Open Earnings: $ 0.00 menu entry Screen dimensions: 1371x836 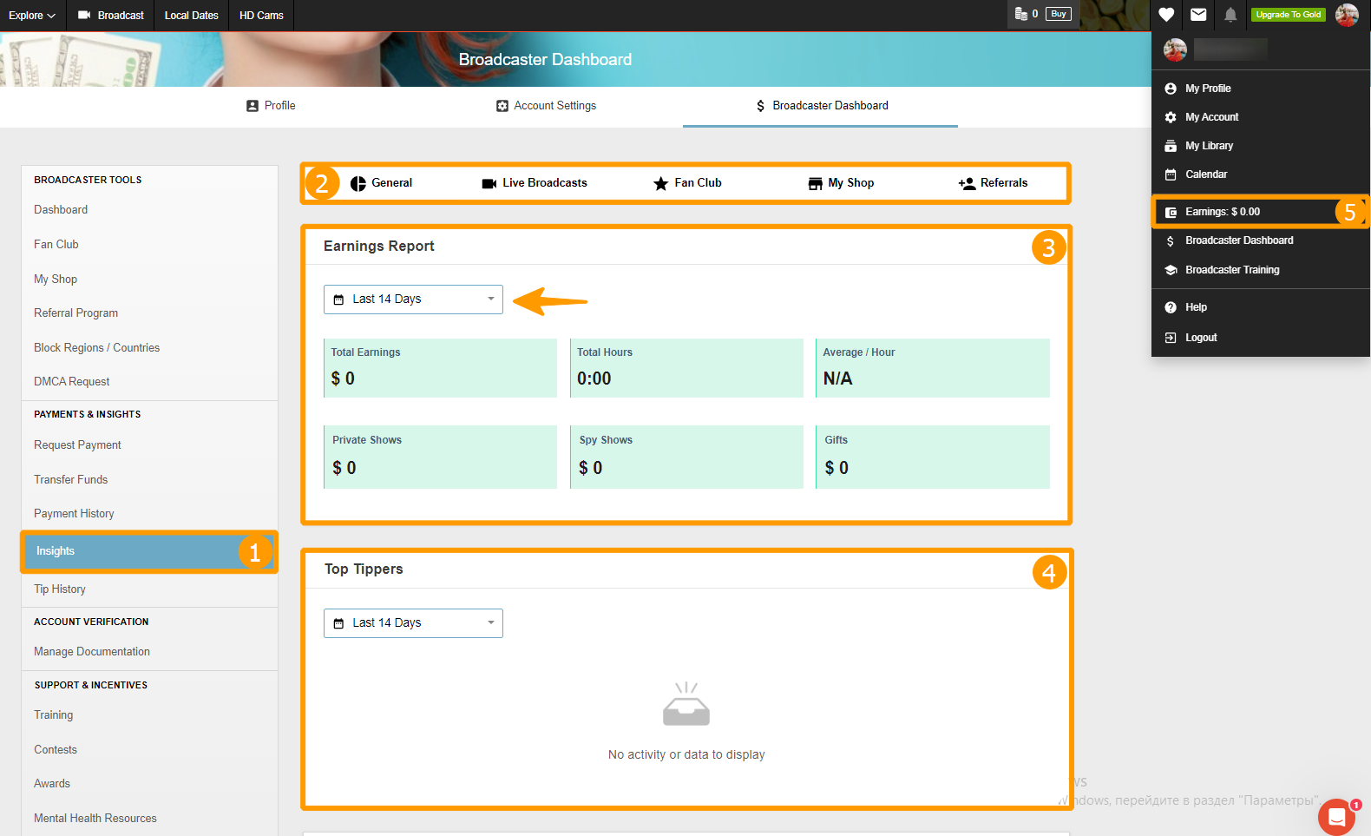[1222, 212]
